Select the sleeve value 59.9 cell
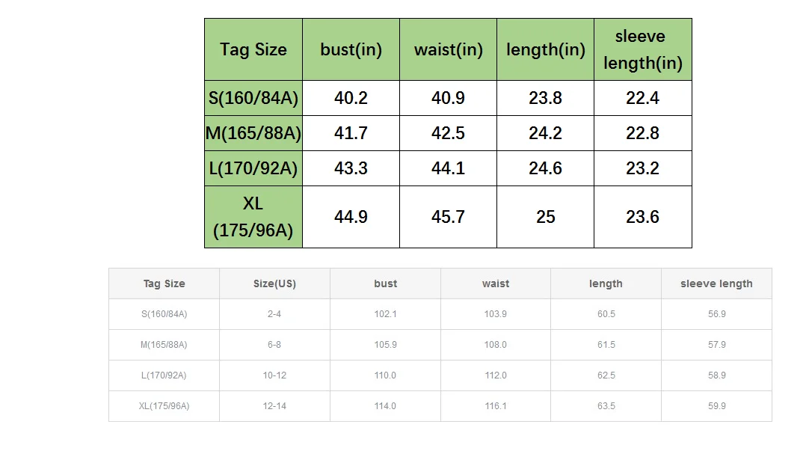This screenshot has height=457, width=812. click(x=716, y=405)
